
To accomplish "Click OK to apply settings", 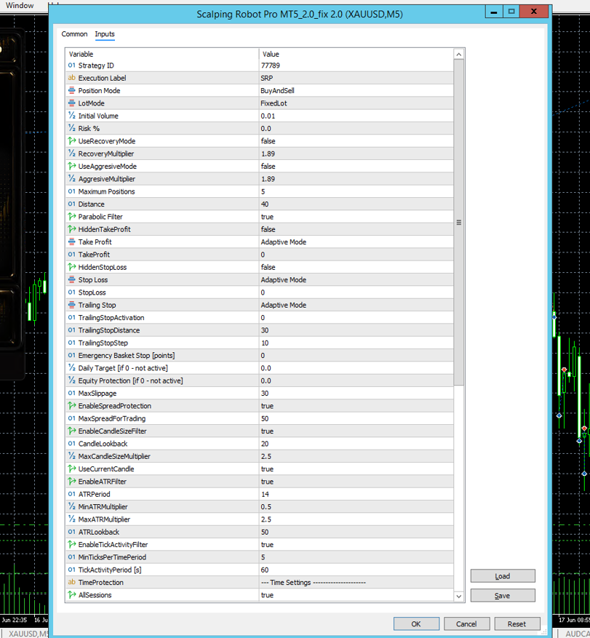I will point(416,623).
